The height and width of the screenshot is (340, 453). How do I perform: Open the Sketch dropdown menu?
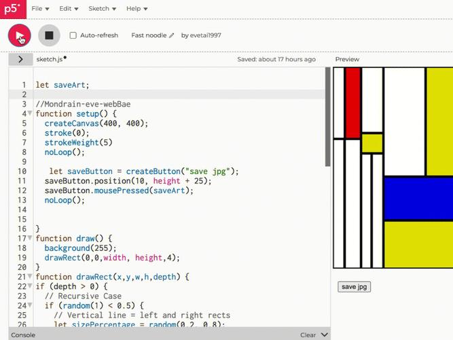[102, 9]
